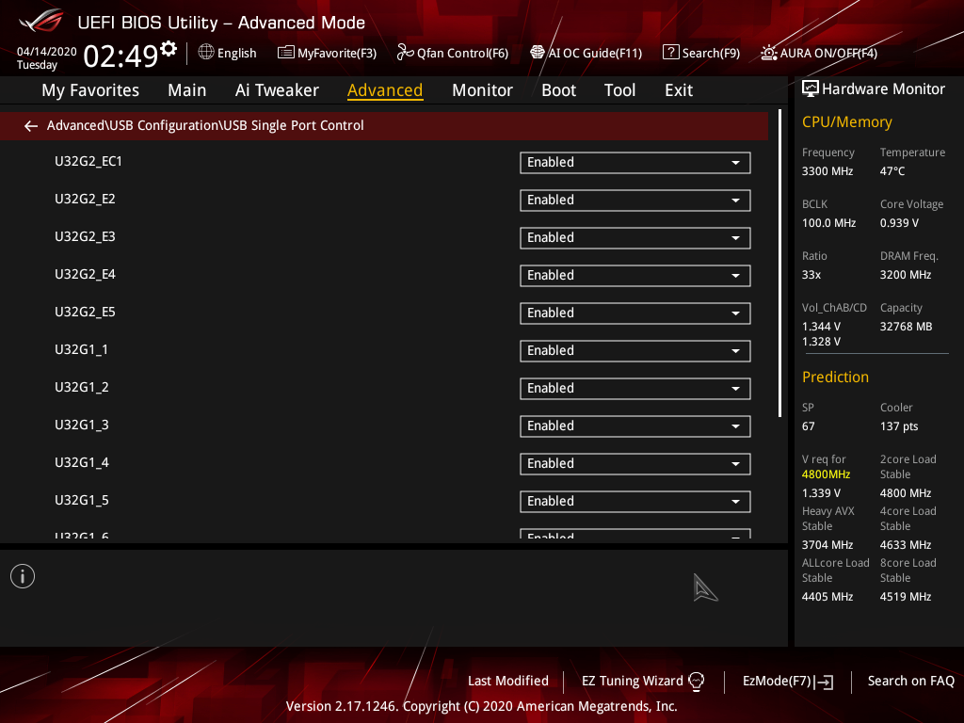
Task: Change language via English label
Action: tap(236, 54)
